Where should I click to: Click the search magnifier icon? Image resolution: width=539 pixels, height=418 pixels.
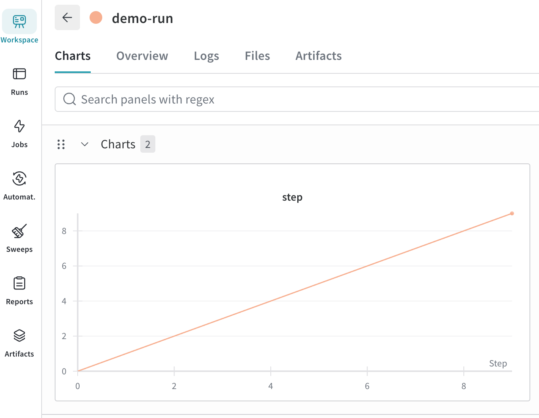click(x=70, y=99)
